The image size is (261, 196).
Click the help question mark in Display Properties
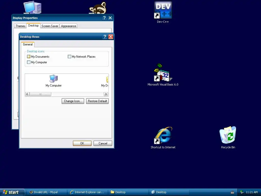click(x=104, y=18)
